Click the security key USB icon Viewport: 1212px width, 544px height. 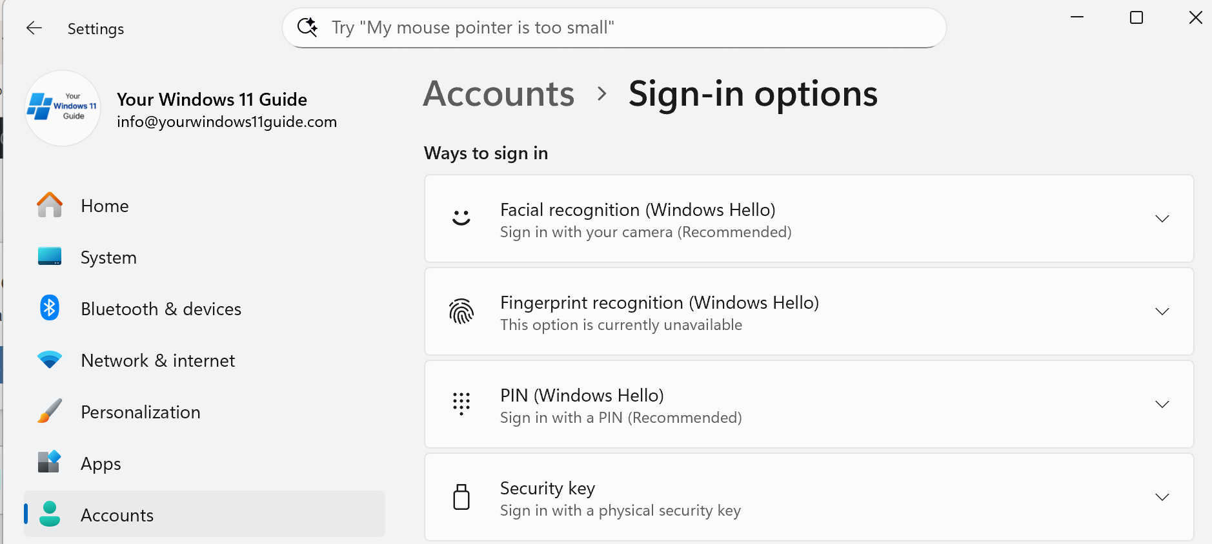click(x=461, y=497)
